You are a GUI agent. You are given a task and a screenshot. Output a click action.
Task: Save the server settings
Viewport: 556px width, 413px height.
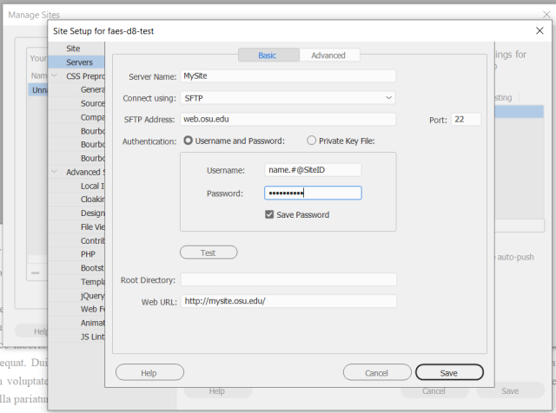pyautogui.click(x=449, y=372)
